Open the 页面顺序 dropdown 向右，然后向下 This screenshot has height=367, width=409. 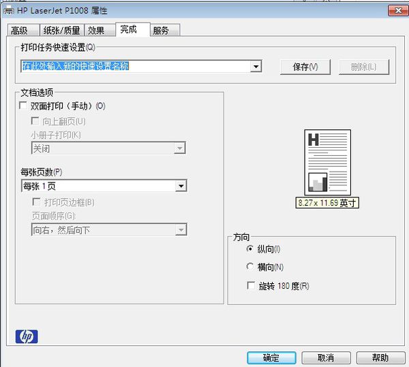pos(109,229)
